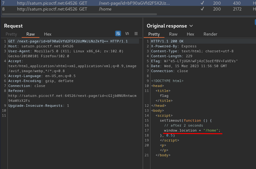Switch Request view to Raw tab

pyautogui.click(x=30, y=34)
